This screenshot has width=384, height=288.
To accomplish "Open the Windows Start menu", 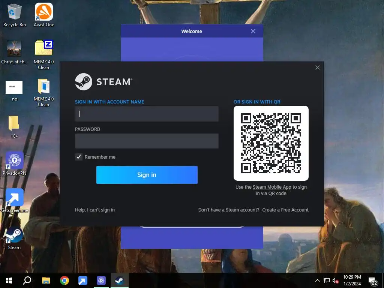I will point(9,280).
